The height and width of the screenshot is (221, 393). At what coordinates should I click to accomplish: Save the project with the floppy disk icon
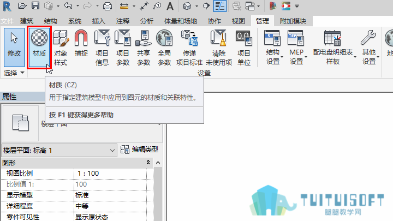pyautogui.click(x=35, y=6)
